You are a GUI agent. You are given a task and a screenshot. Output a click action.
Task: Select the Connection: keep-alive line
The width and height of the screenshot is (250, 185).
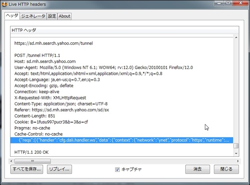[x=37, y=92]
